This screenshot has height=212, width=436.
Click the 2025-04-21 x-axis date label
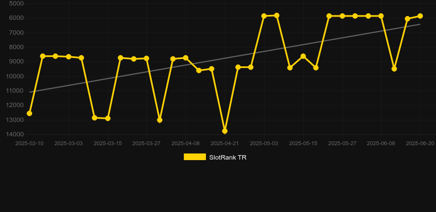click(225, 144)
